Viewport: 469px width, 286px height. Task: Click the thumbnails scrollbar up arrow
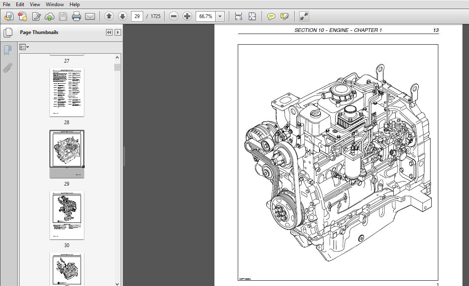click(117, 57)
